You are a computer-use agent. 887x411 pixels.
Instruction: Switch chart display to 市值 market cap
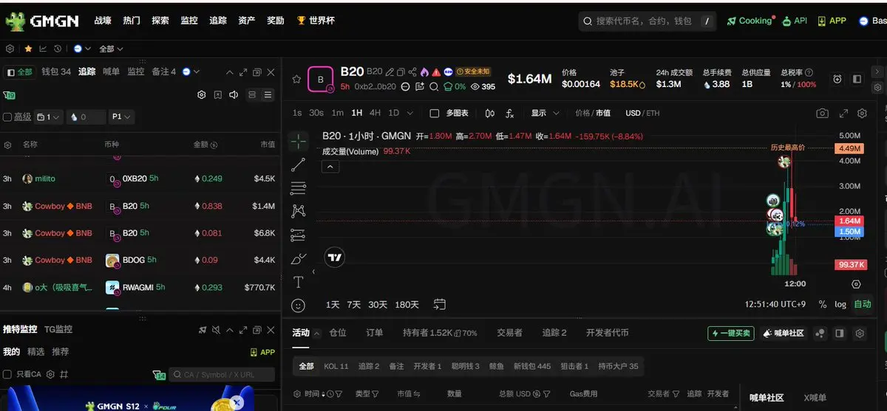coord(603,113)
